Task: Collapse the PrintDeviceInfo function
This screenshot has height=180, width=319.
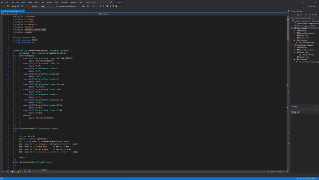Action: (x=14, y=129)
